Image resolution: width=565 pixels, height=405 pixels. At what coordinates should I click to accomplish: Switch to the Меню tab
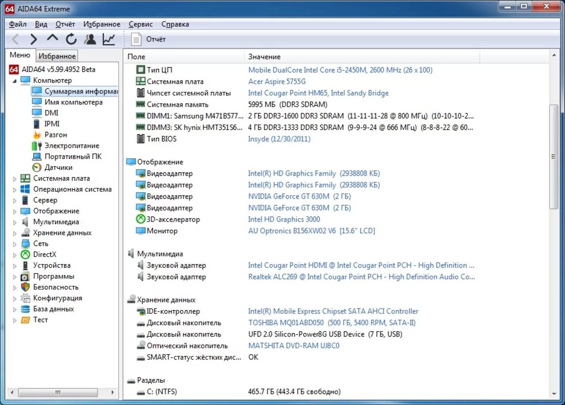click(x=20, y=55)
